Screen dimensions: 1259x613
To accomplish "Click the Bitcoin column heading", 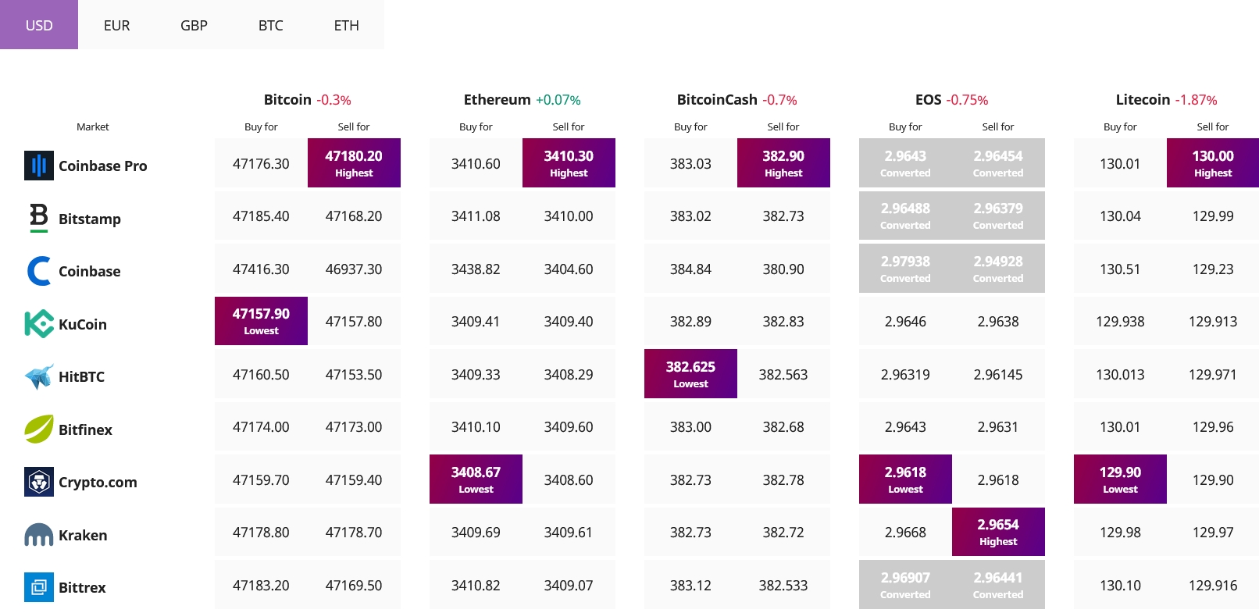I will pyautogui.click(x=287, y=99).
